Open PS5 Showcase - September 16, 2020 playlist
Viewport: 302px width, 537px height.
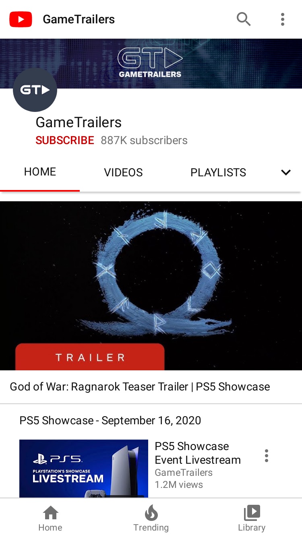click(x=110, y=420)
